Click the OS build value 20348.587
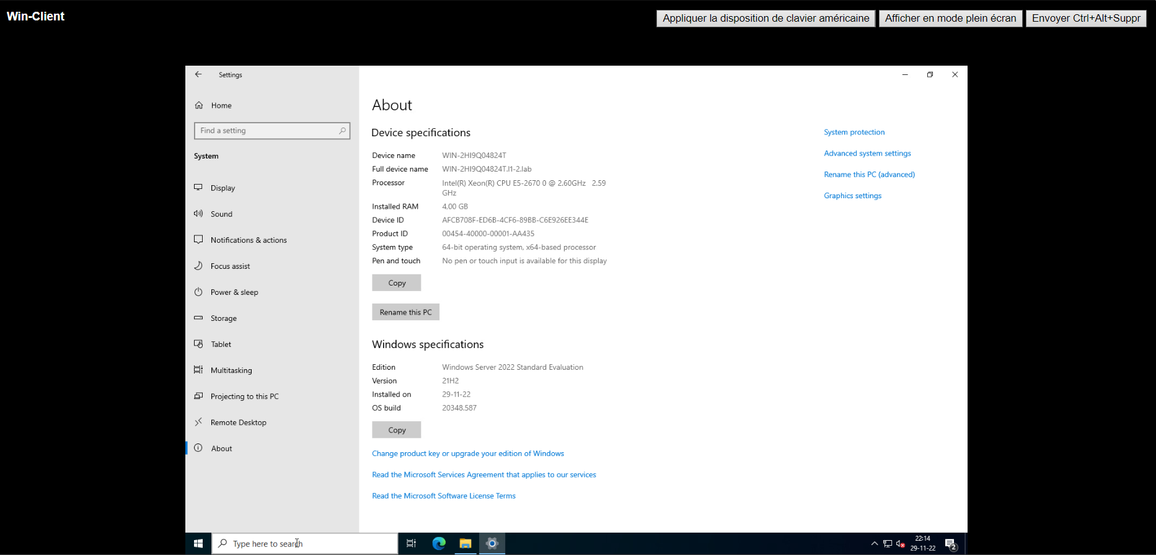Screen dimensions: 1156x555 (x=459, y=408)
